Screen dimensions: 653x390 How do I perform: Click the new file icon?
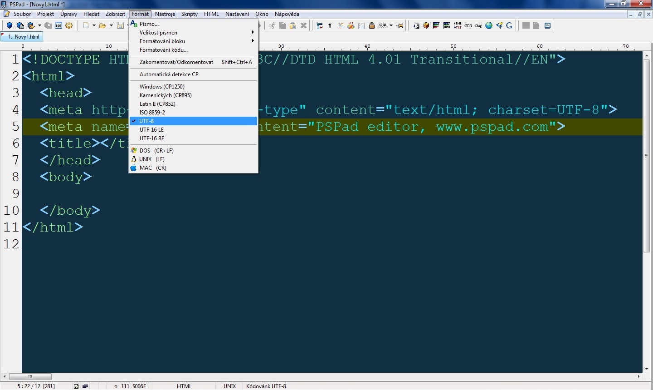tap(86, 25)
